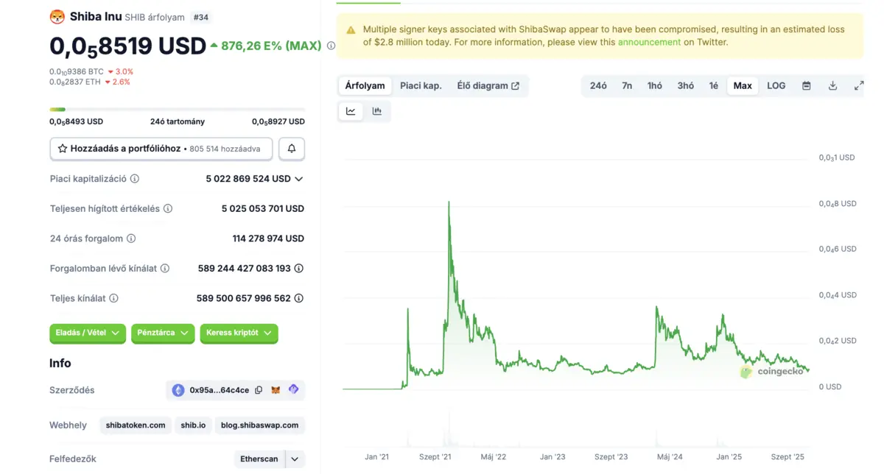
Task: Open the Élő diagram tab
Action: [488, 86]
